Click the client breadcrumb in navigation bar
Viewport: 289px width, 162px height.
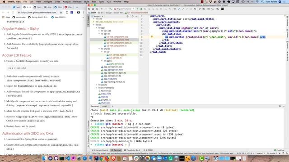[92, 13]
